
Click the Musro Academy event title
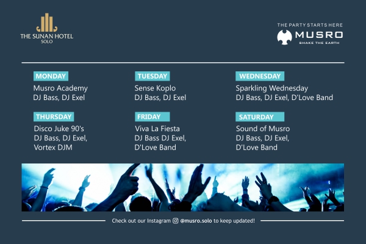point(57,88)
